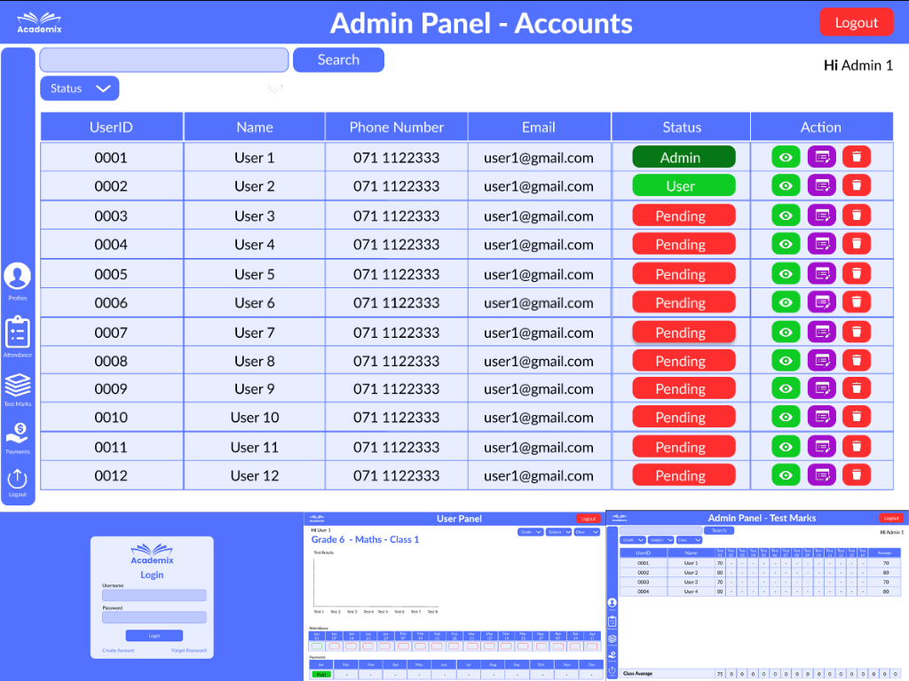The height and width of the screenshot is (681, 909).
Task: Show User 10 details via eye icon
Action: click(x=786, y=417)
